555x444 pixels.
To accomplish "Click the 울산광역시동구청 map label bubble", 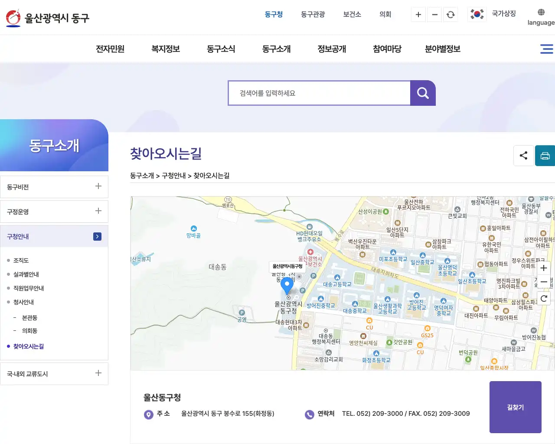I will (x=287, y=266).
